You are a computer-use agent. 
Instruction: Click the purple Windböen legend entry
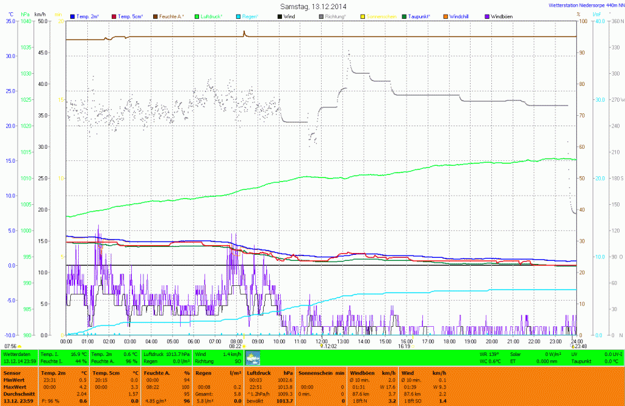(x=502, y=15)
